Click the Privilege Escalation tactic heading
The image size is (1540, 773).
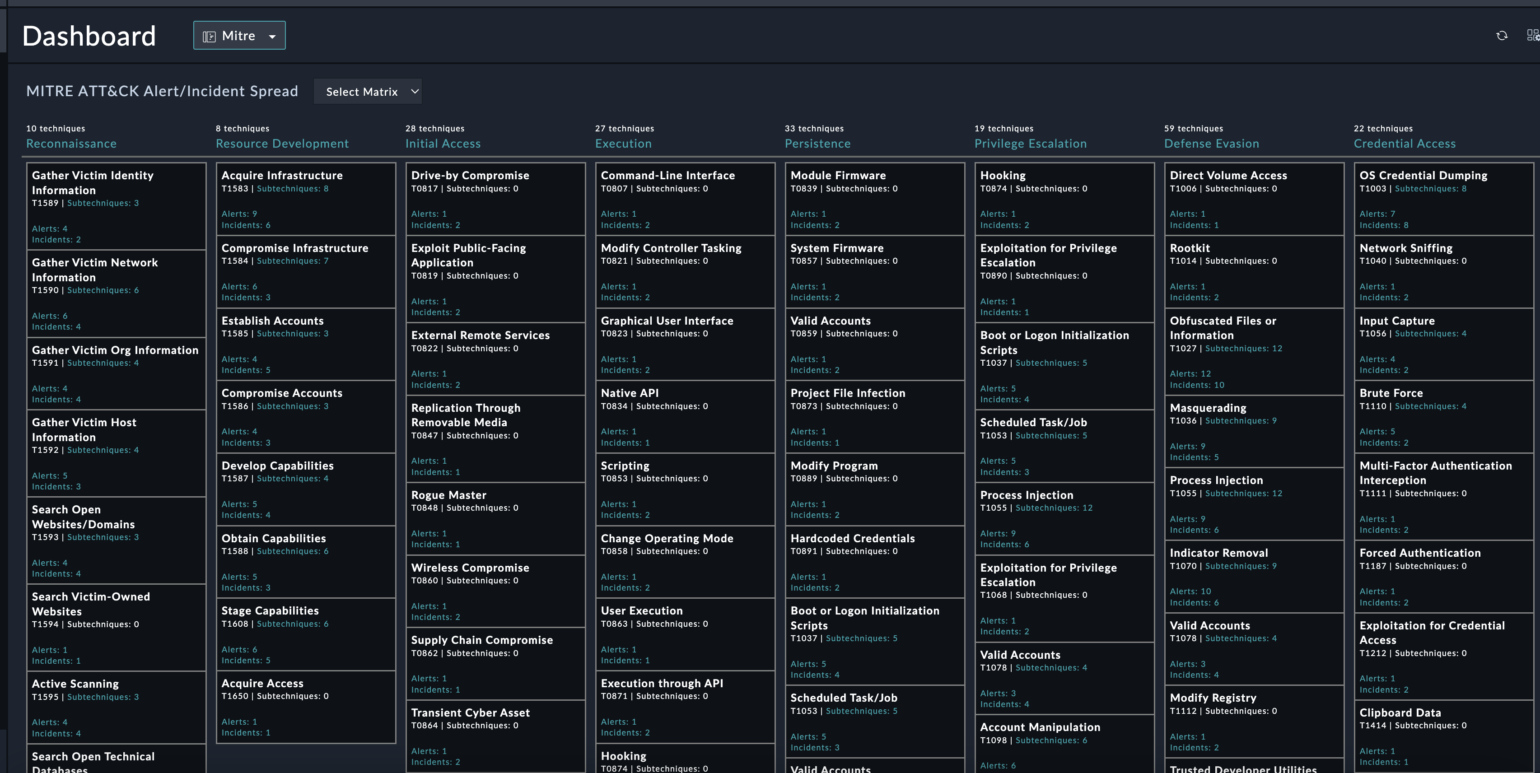[x=1030, y=144]
